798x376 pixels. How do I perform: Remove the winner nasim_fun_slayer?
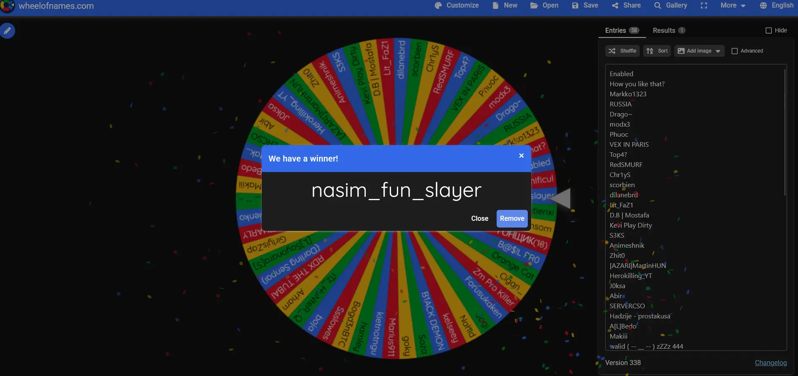click(512, 219)
